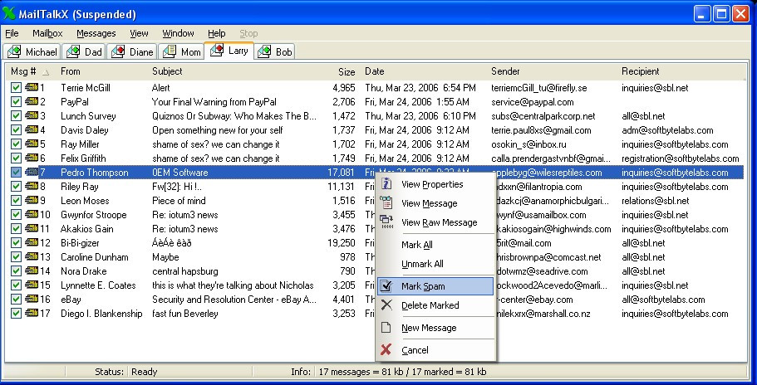Viewport: 757px width, 385px height.
Task: Uncheck the checkbox for PayPal message 2
Action: [x=16, y=102]
